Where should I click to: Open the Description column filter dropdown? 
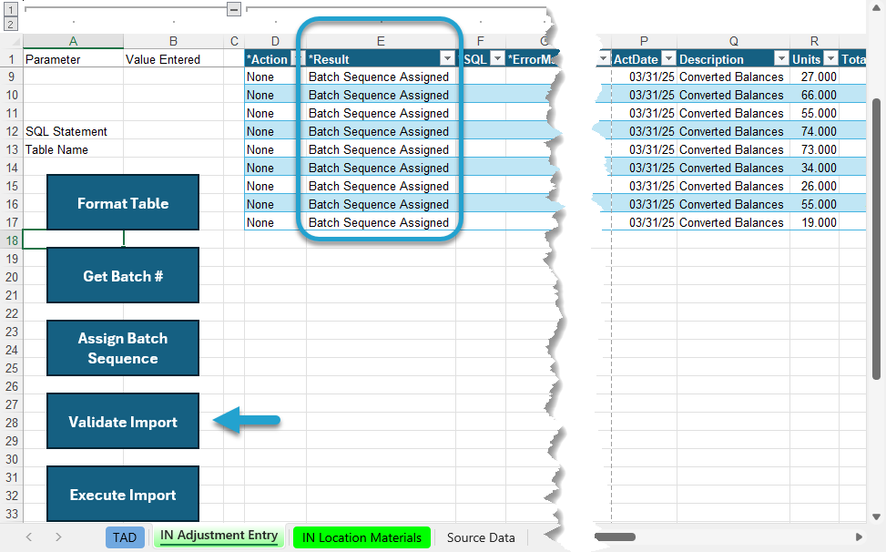coord(781,59)
